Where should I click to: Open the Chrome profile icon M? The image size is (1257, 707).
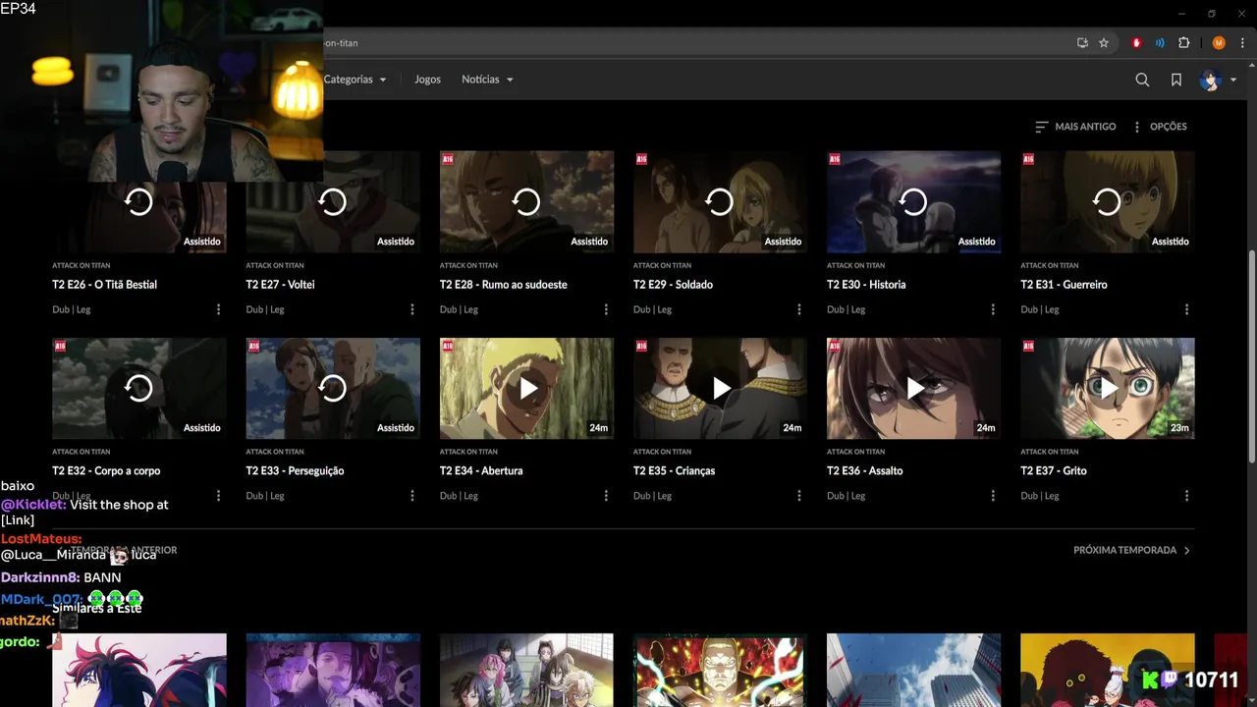pyautogui.click(x=1219, y=43)
